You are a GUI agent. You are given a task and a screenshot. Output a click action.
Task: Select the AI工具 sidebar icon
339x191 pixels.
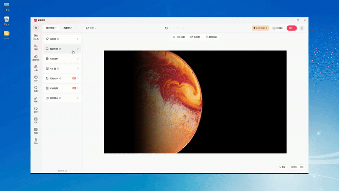36,37
